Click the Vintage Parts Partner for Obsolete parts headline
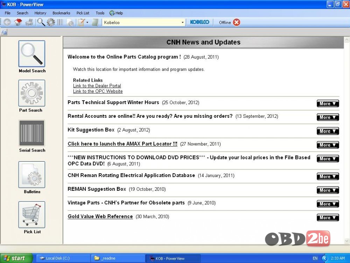The width and height of the screenshot is (350, 263). (x=126, y=203)
